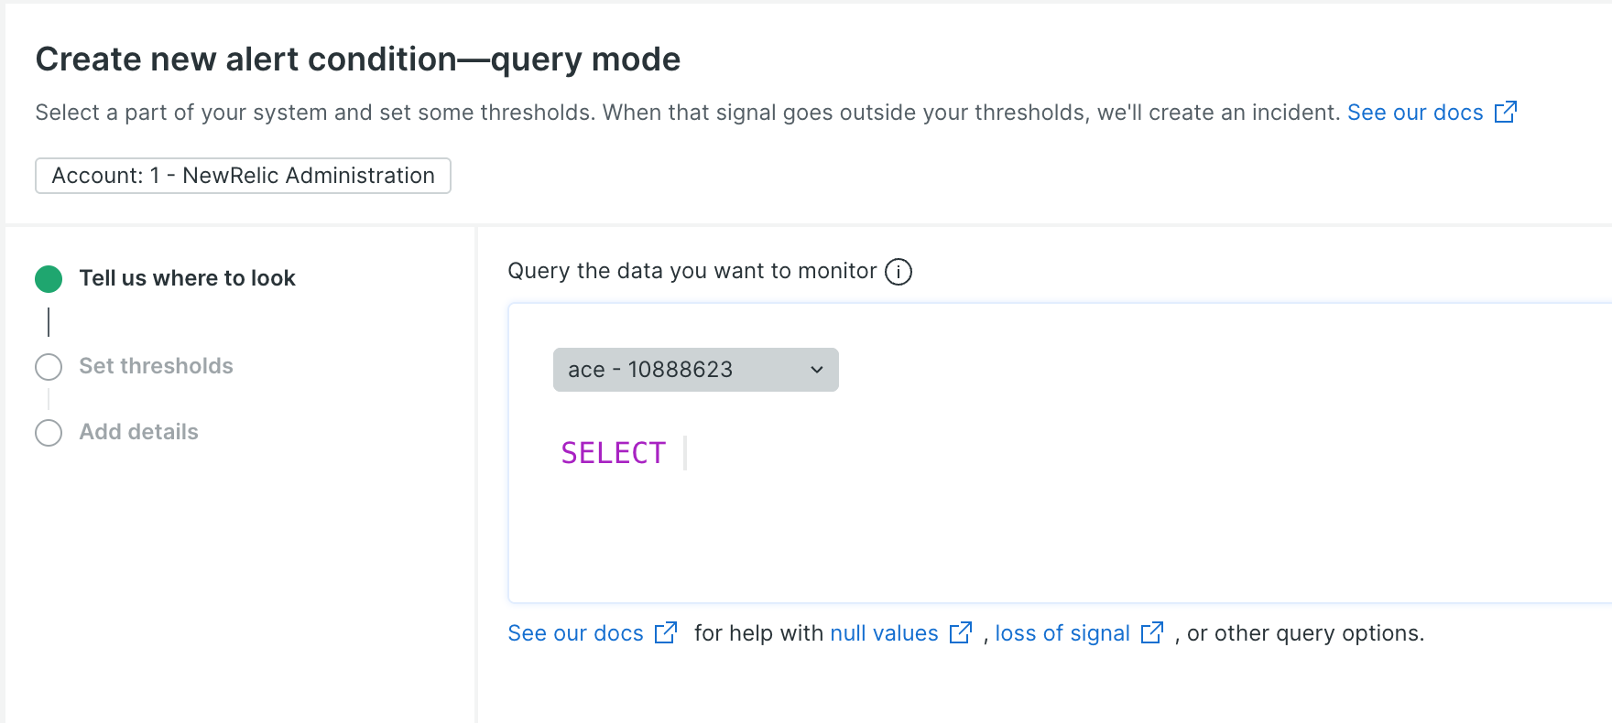
Task: Open the 'Account: 1 - NewRelic Administration' picker
Action: click(243, 176)
